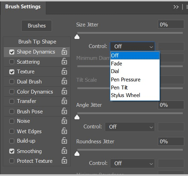Viewport: 188px width, 176px height.
Task: Toggle lock icon for Scattering
Action: 64,61
